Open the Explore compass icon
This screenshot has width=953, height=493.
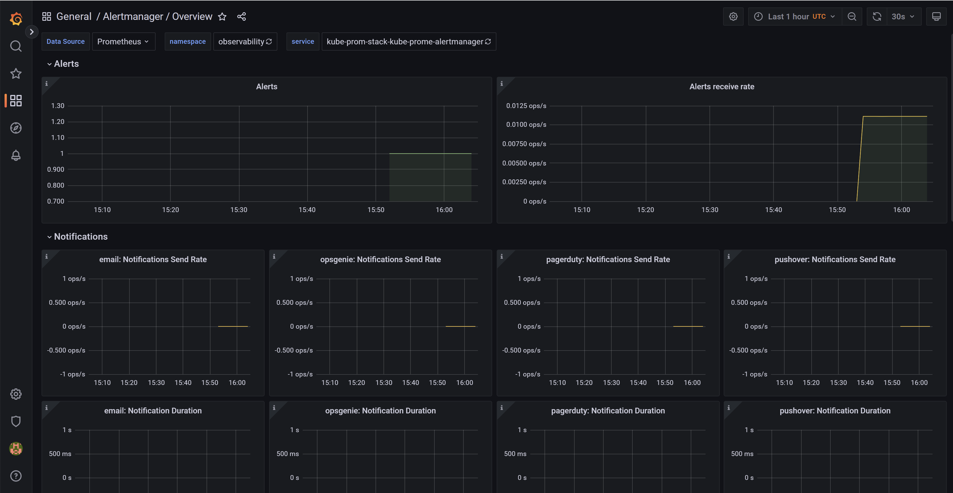(16, 128)
